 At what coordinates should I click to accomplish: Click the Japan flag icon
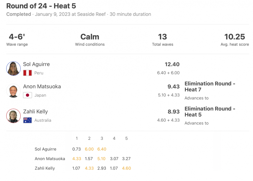point(27,95)
